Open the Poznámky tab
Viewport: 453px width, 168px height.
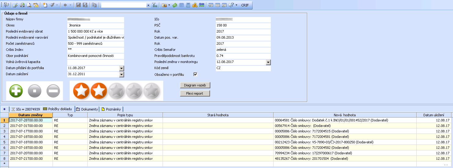pyautogui.click(x=112, y=109)
